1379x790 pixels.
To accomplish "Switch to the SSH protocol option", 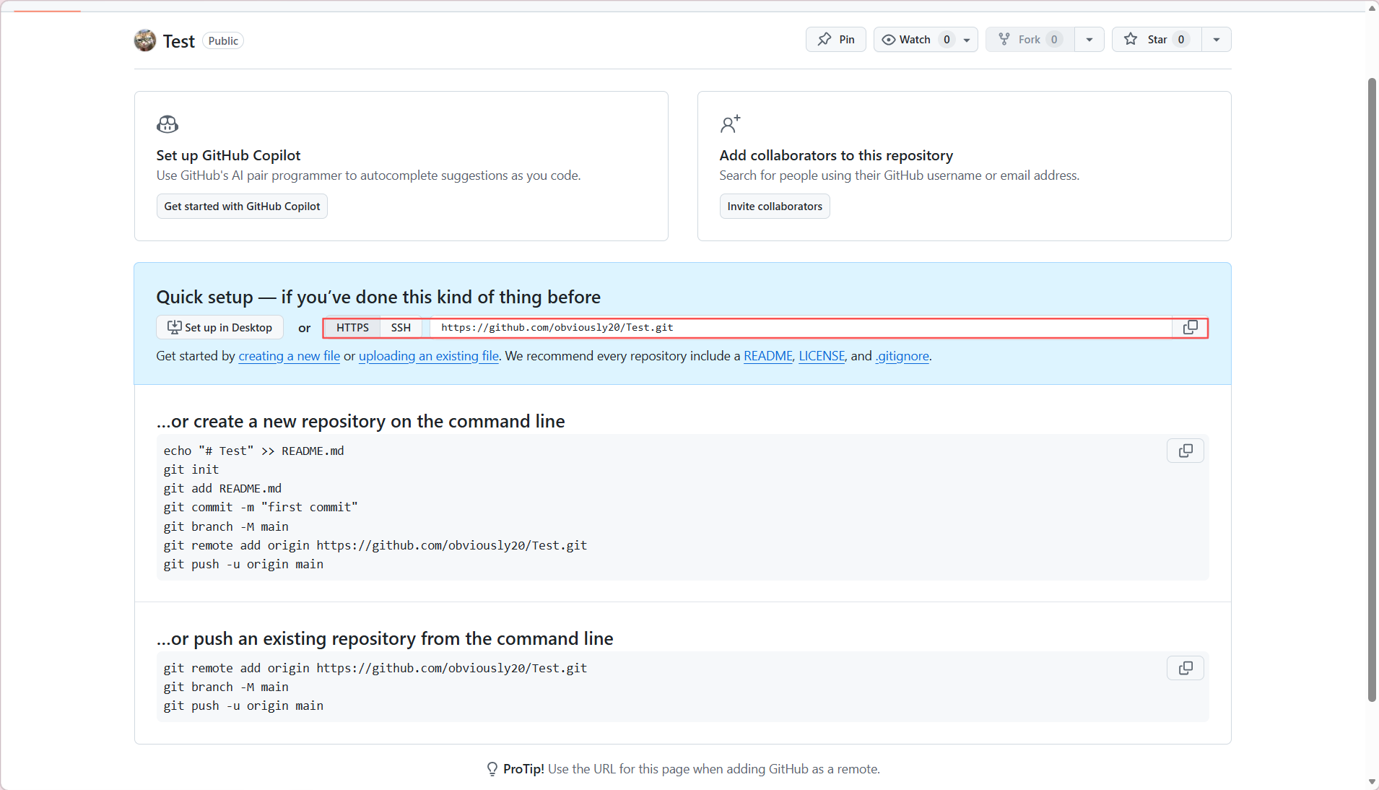I will [x=401, y=328].
